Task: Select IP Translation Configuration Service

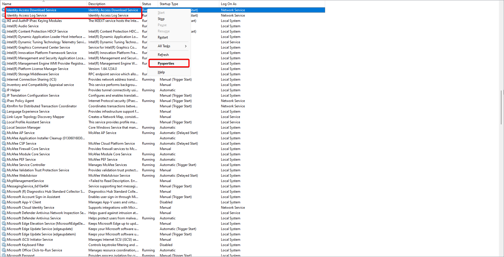Action: coord(33,95)
